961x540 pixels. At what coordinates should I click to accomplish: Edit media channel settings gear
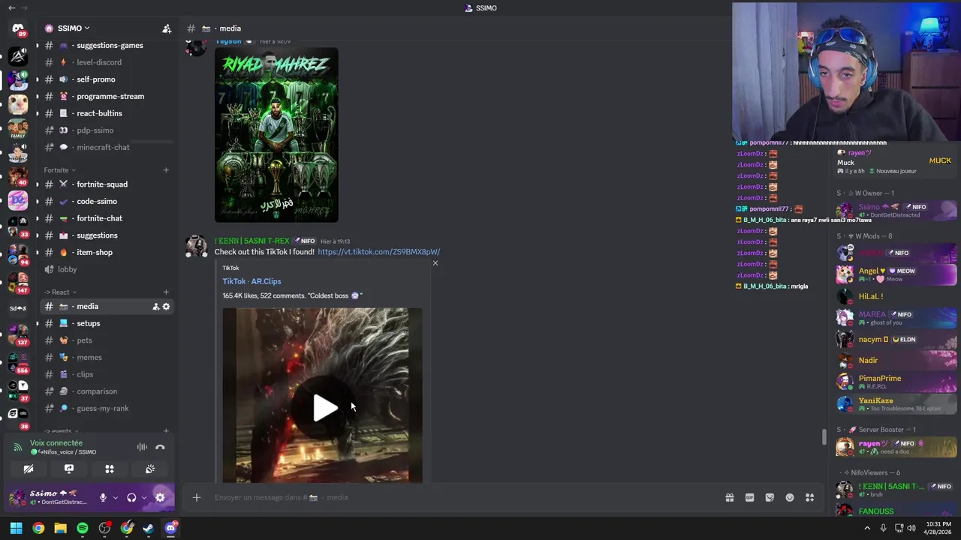[167, 307]
